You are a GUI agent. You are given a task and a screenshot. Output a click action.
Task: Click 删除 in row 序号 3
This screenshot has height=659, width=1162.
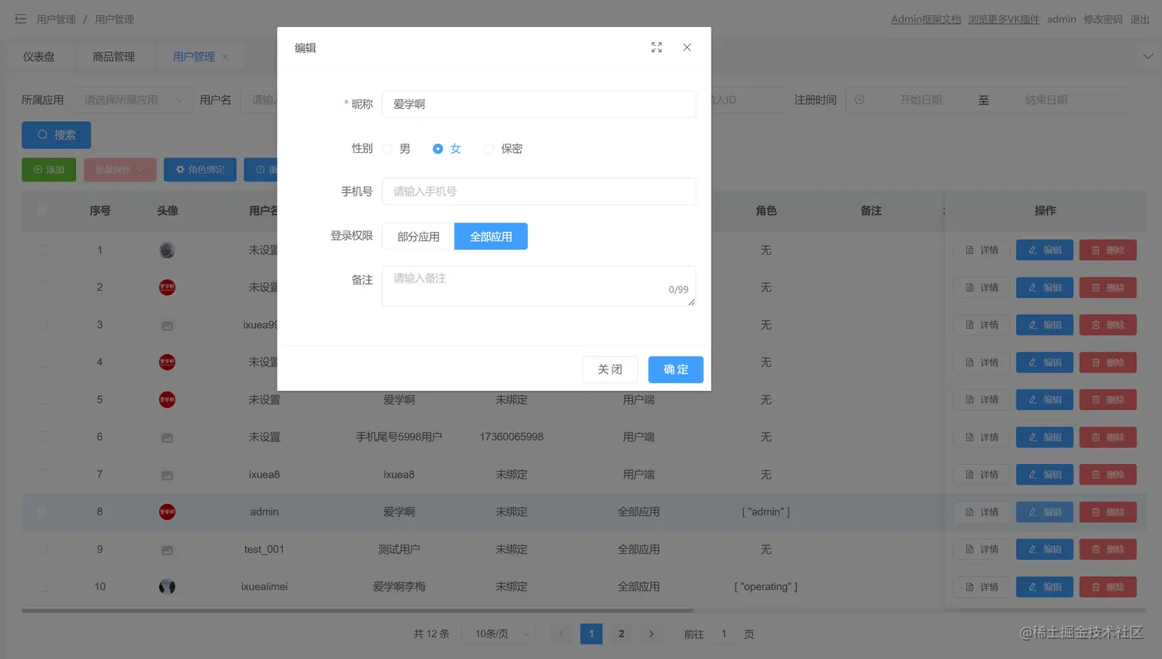pos(1107,325)
